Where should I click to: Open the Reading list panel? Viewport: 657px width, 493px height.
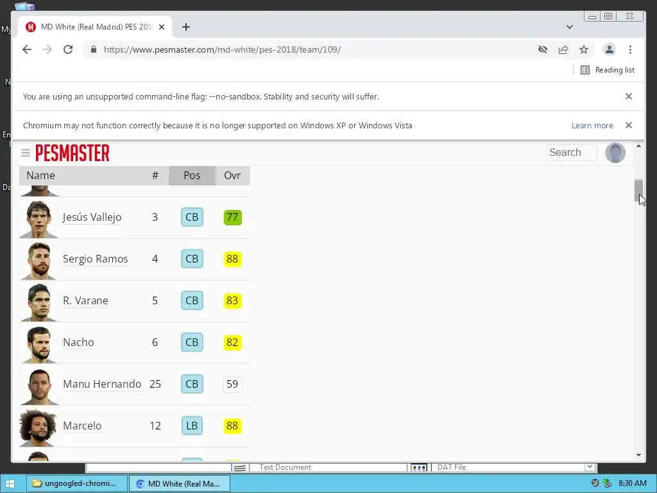click(608, 70)
